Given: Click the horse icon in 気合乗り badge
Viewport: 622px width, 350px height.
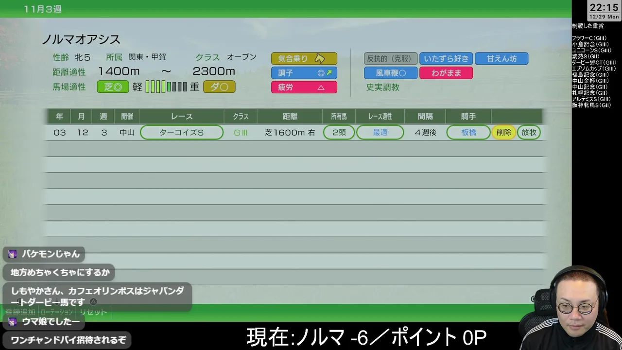Looking at the screenshot, I should click(319, 58).
